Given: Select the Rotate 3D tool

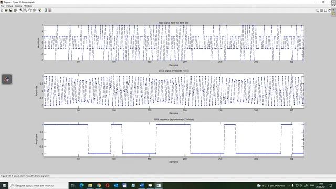Looking at the screenshot, I should (34, 10).
